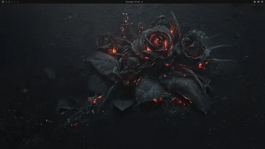Viewport: 265px width, 149px height.
Task: Open the square tray icon left of volume
Action: coord(255,2)
